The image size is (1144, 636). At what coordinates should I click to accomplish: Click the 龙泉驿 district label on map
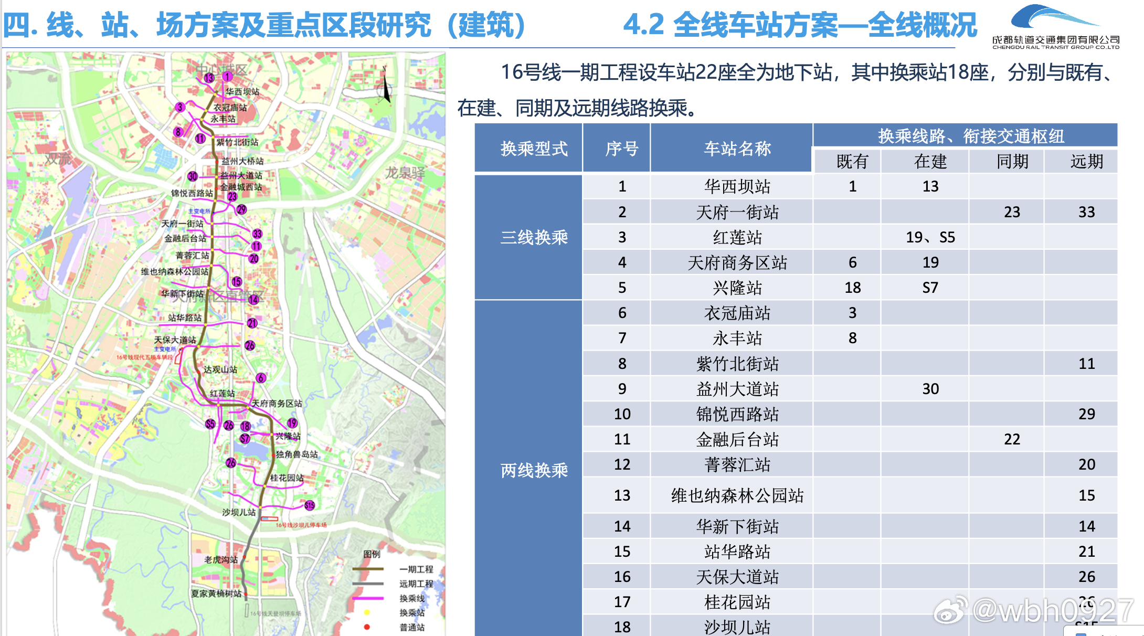coord(406,172)
